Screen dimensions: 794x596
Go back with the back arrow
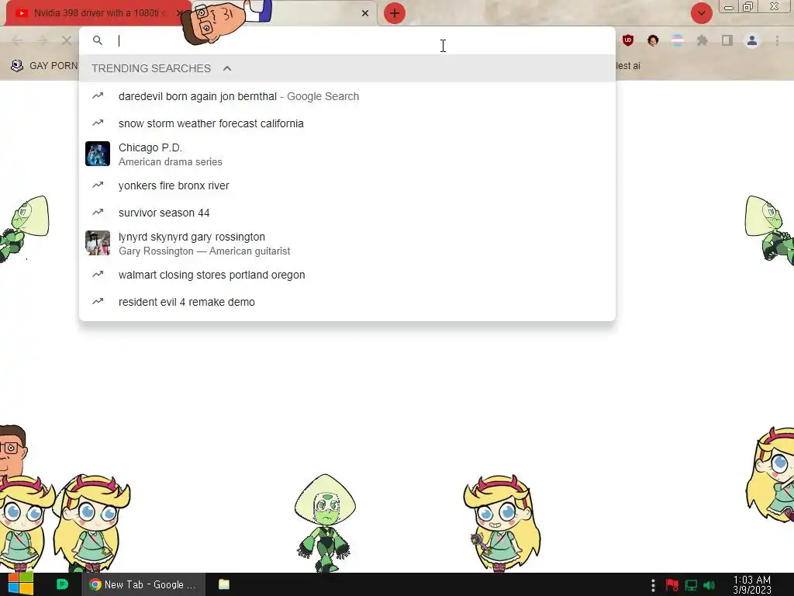click(17, 40)
